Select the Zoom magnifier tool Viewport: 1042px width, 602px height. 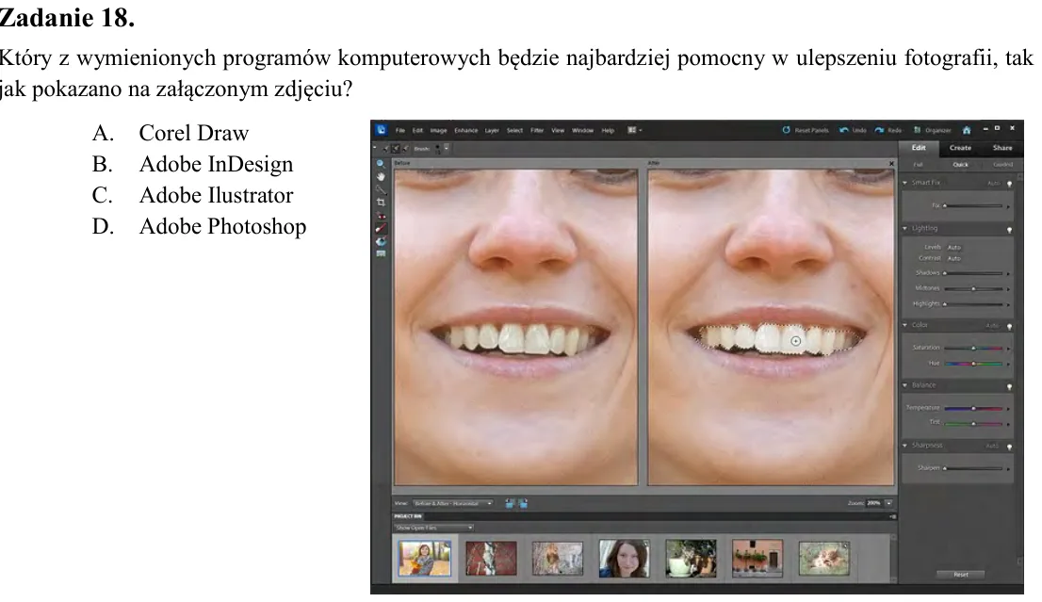380,164
